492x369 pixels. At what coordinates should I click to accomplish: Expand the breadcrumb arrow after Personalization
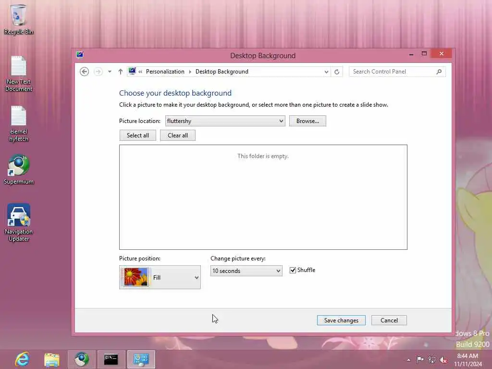pos(190,72)
